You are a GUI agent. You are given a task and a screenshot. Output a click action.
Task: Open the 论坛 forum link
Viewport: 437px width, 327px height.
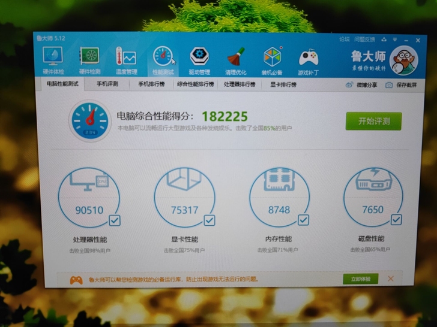[345, 39]
